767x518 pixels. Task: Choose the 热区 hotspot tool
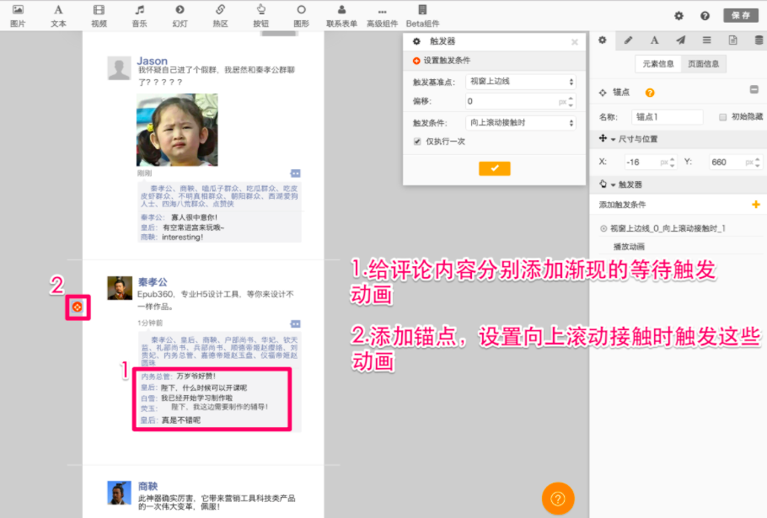click(220, 15)
